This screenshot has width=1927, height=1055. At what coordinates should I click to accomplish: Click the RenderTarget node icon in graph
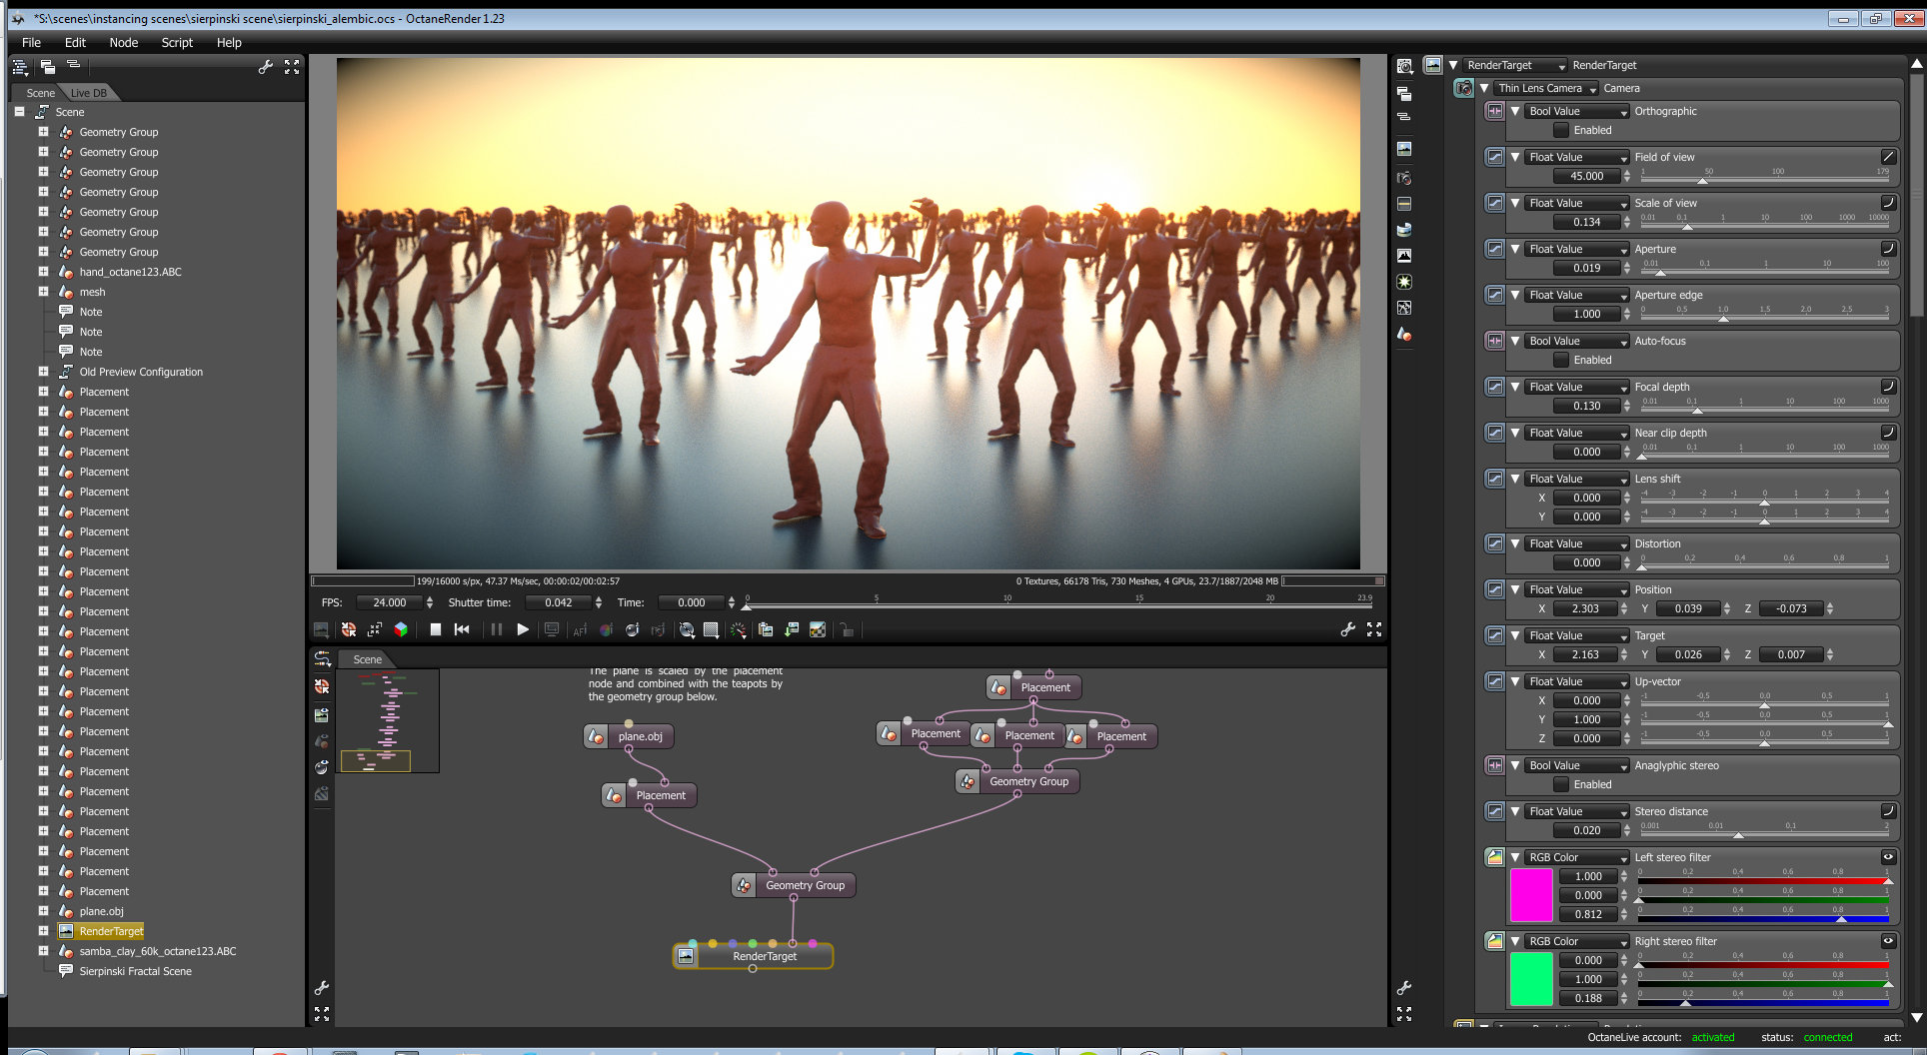pos(686,956)
